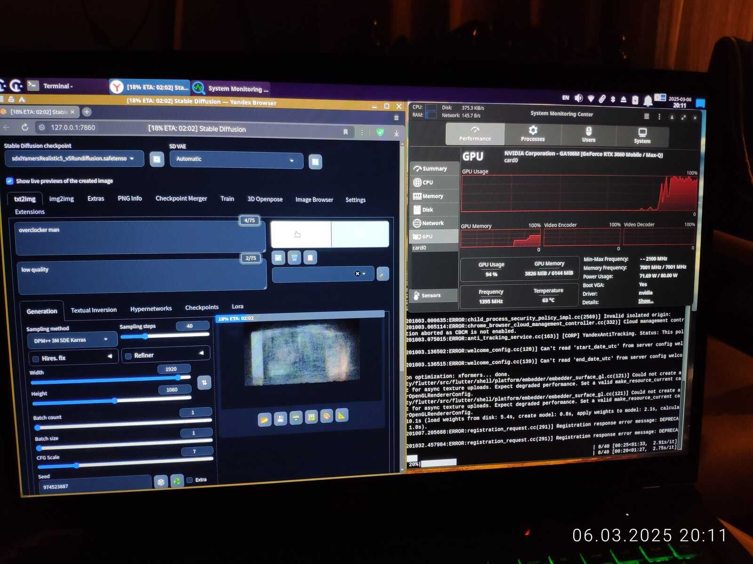Click the positive prompt text box 'overclocker man'
The width and height of the screenshot is (753, 564).
click(140, 237)
